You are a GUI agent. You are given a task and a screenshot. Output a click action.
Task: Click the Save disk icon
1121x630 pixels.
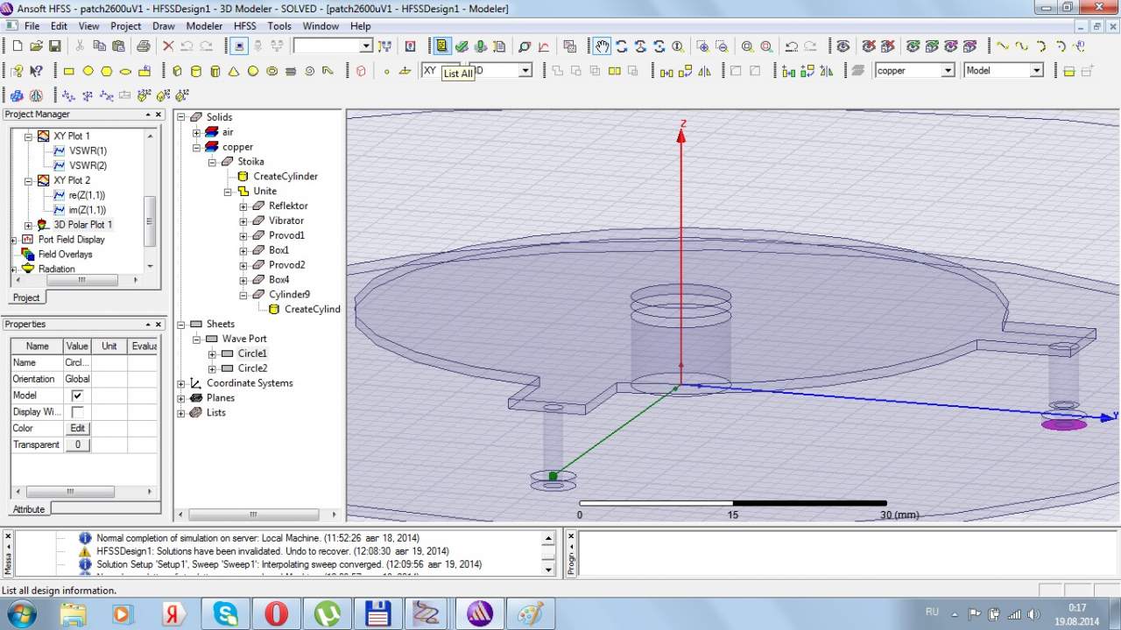coord(54,46)
